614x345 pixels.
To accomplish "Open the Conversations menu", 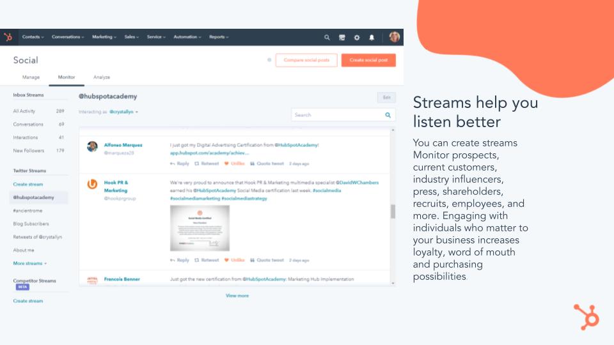I will 68,37.
